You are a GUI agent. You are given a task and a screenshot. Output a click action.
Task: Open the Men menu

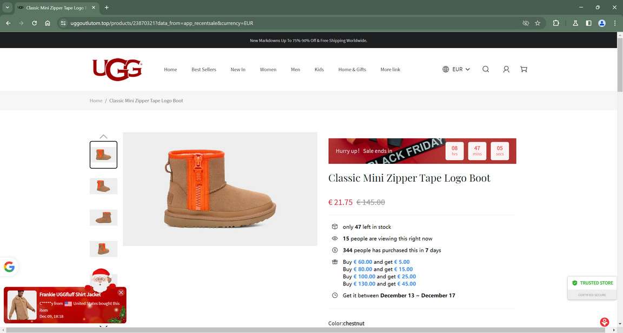pyautogui.click(x=295, y=70)
